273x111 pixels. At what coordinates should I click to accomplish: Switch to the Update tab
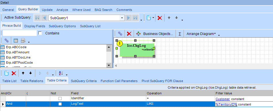click(47, 10)
